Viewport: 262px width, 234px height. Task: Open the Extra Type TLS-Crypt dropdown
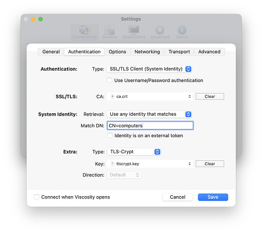click(x=134, y=152)
